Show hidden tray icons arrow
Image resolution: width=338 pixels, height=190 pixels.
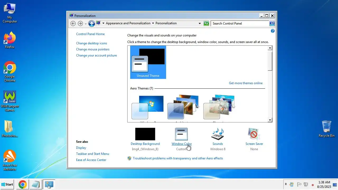tap(286, 184)
